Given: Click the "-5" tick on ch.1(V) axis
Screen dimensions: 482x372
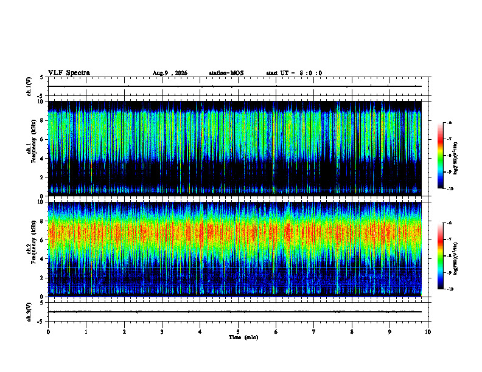Looking at the screenshot, I should coord(41,96).
